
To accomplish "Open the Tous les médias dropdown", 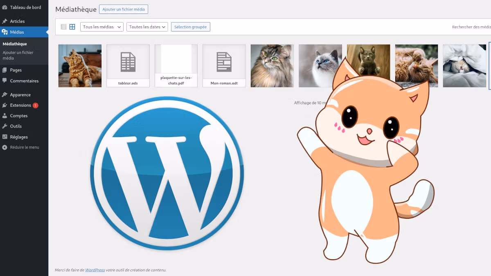I will click(102, 27).
